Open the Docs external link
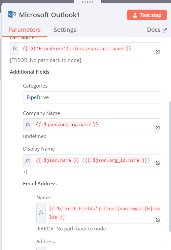Viewport: 171px width, 250px height. coord(157,30)
